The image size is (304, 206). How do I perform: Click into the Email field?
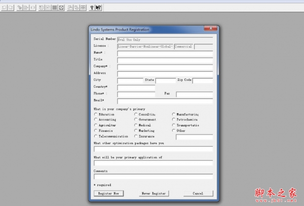165,101
